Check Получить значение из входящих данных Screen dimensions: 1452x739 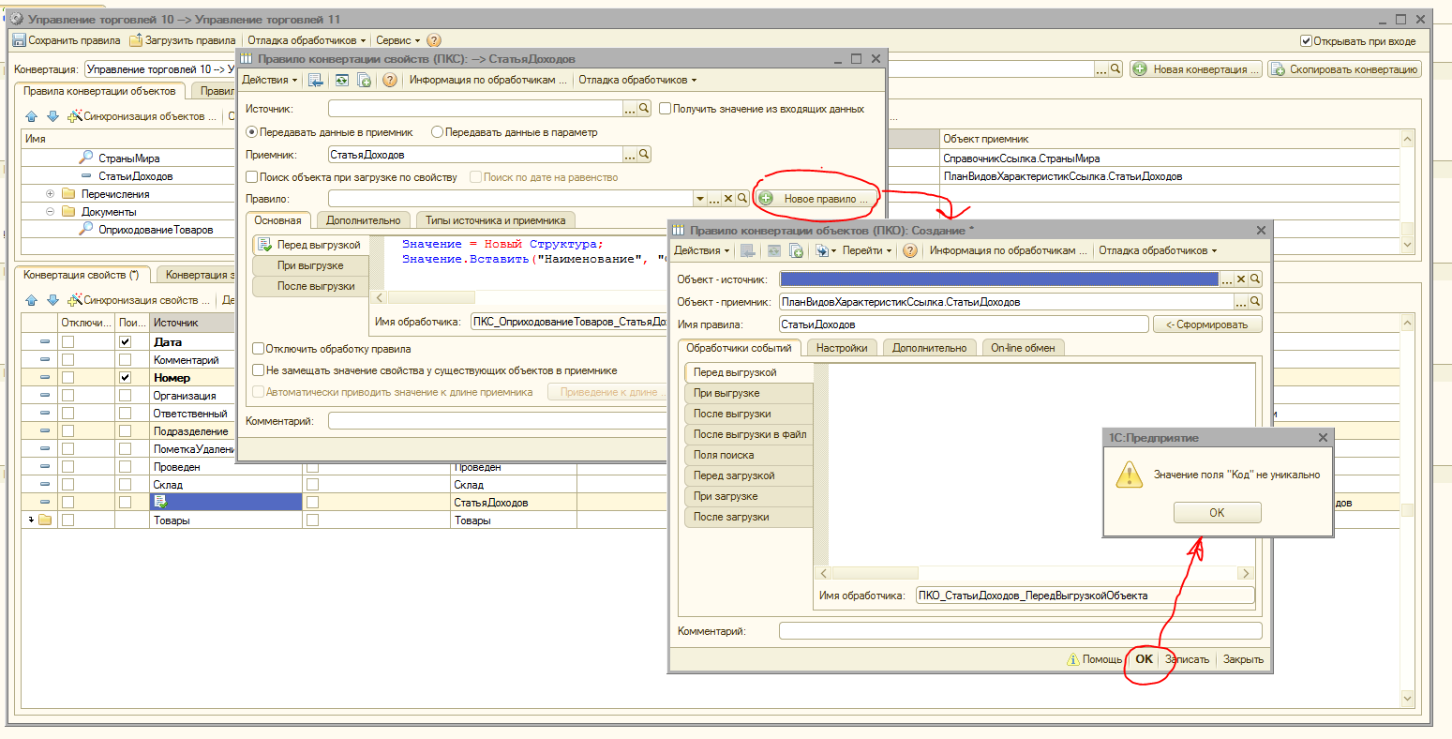[665, 109]
